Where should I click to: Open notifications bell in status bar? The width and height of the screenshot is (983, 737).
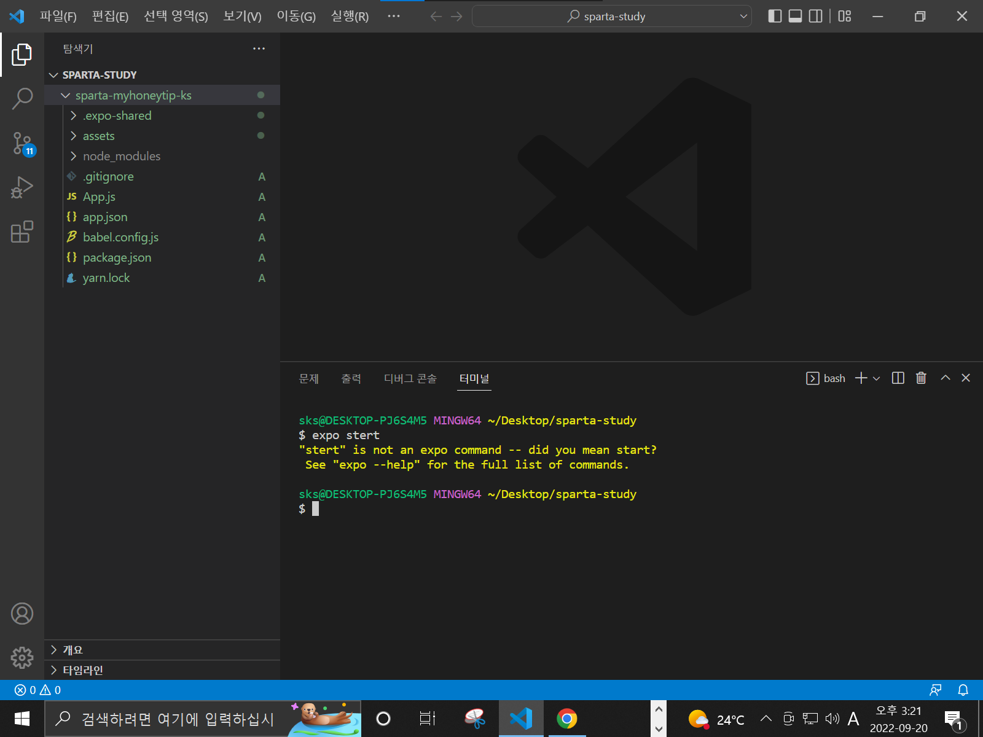(963, 690)
